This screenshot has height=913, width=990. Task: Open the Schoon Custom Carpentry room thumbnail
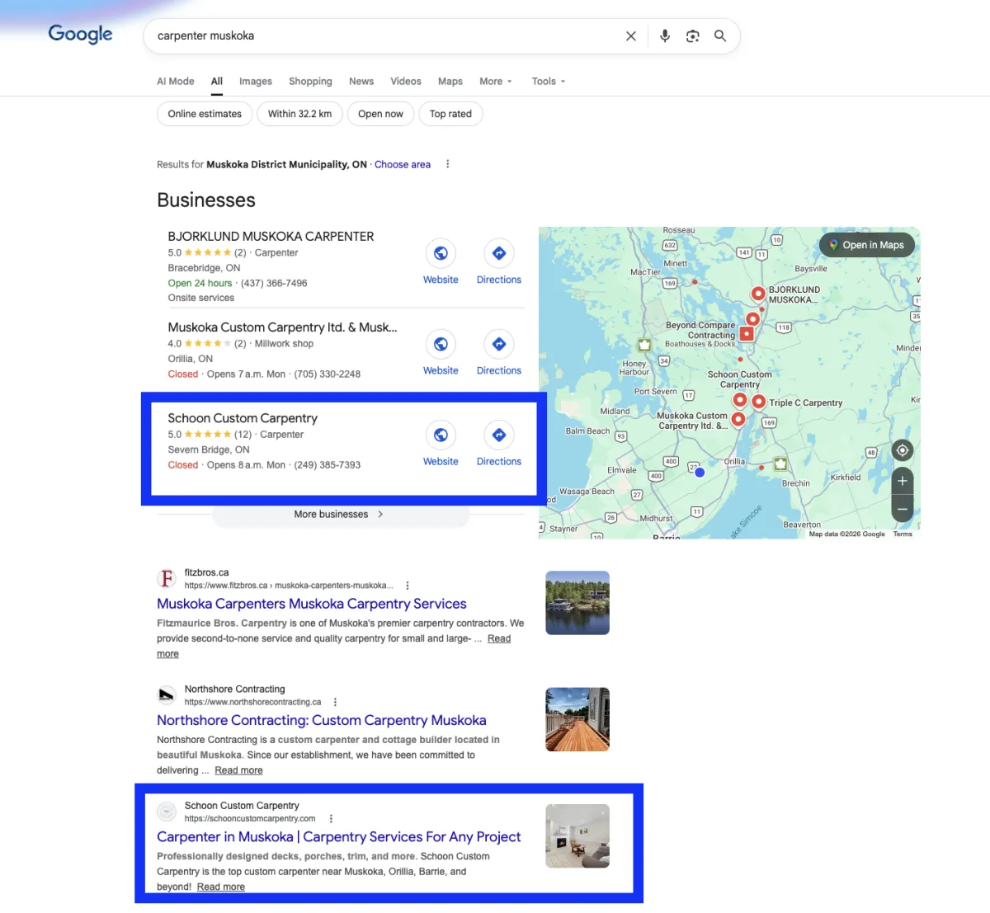pyautogui.click(x=577, y=836)
